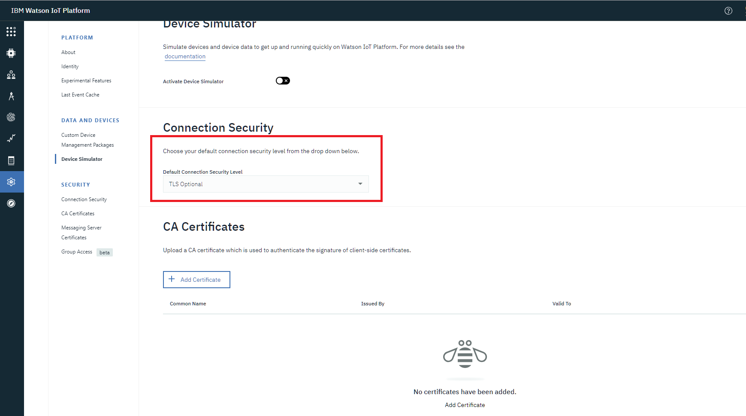Click the help question mark icon
746x416 pixels.
(728, 11)
